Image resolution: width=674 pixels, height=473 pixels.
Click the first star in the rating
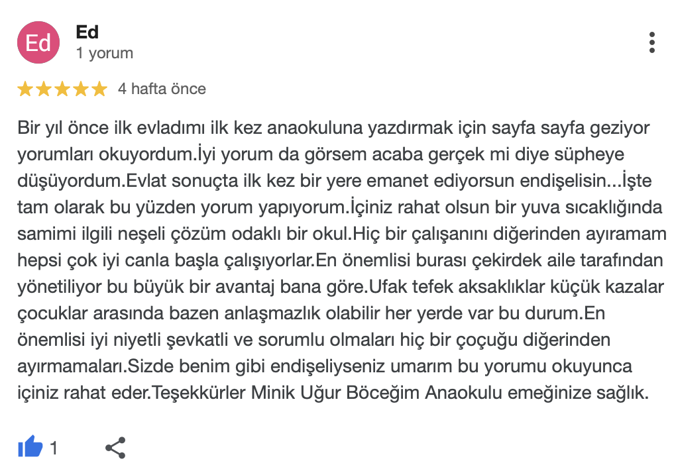click(25, 88)
